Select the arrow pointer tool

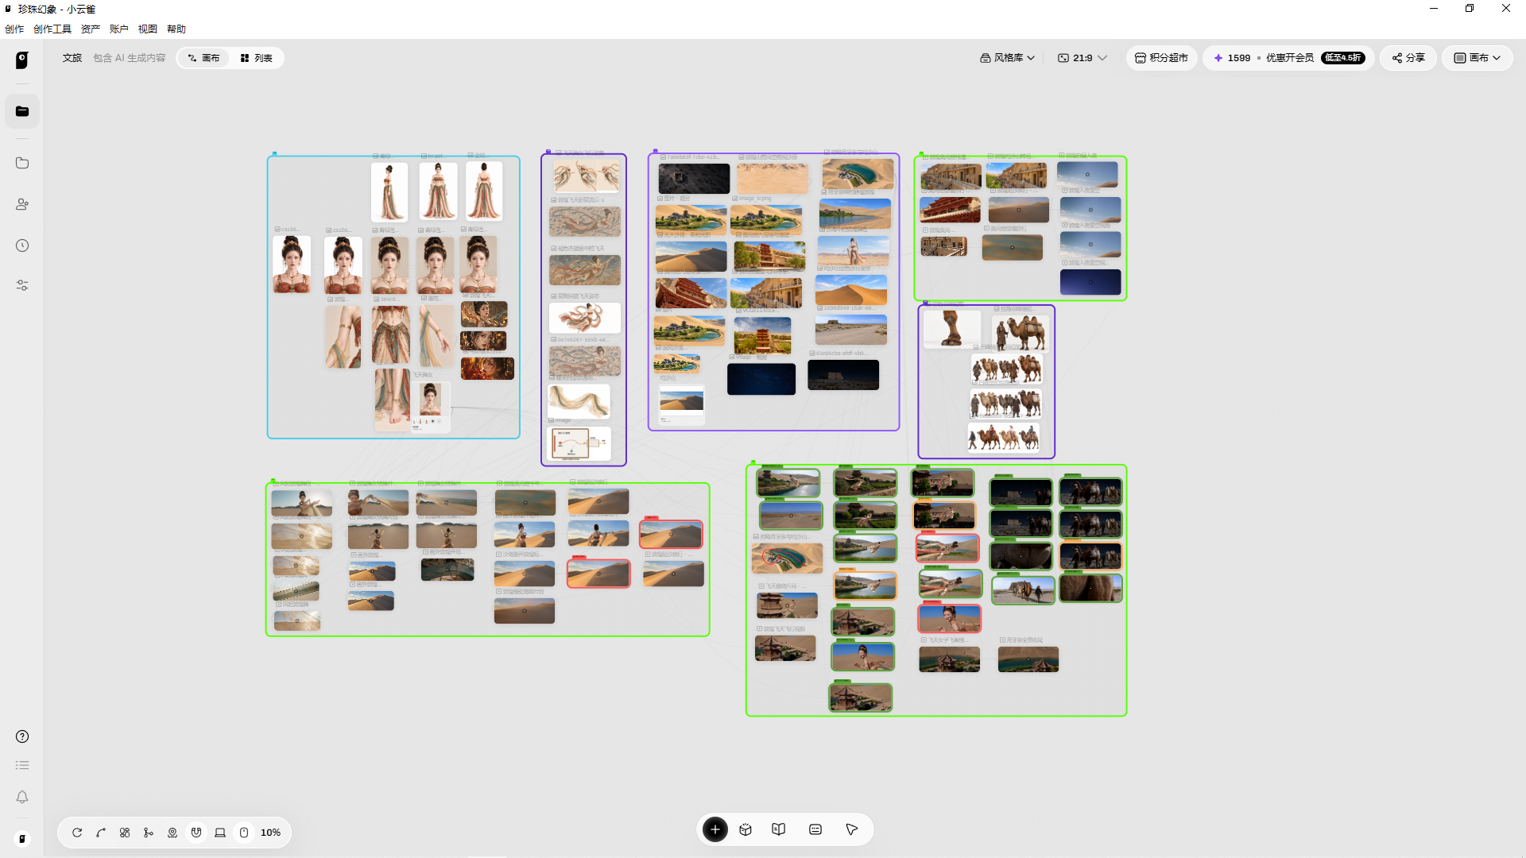click(851, 829)
